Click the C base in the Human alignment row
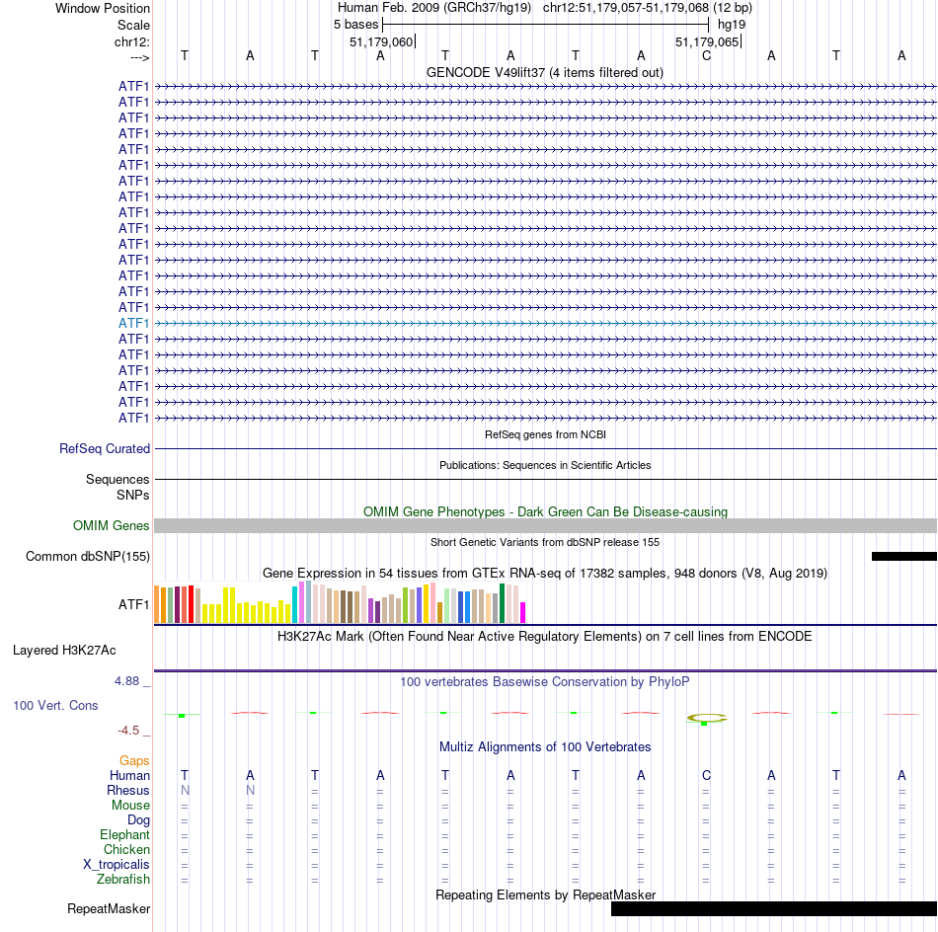The image size is (938, 932). click(x=707, y=775)
